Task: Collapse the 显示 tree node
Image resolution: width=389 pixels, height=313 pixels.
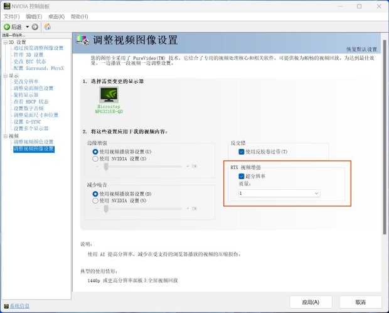Action: point(6,76)
